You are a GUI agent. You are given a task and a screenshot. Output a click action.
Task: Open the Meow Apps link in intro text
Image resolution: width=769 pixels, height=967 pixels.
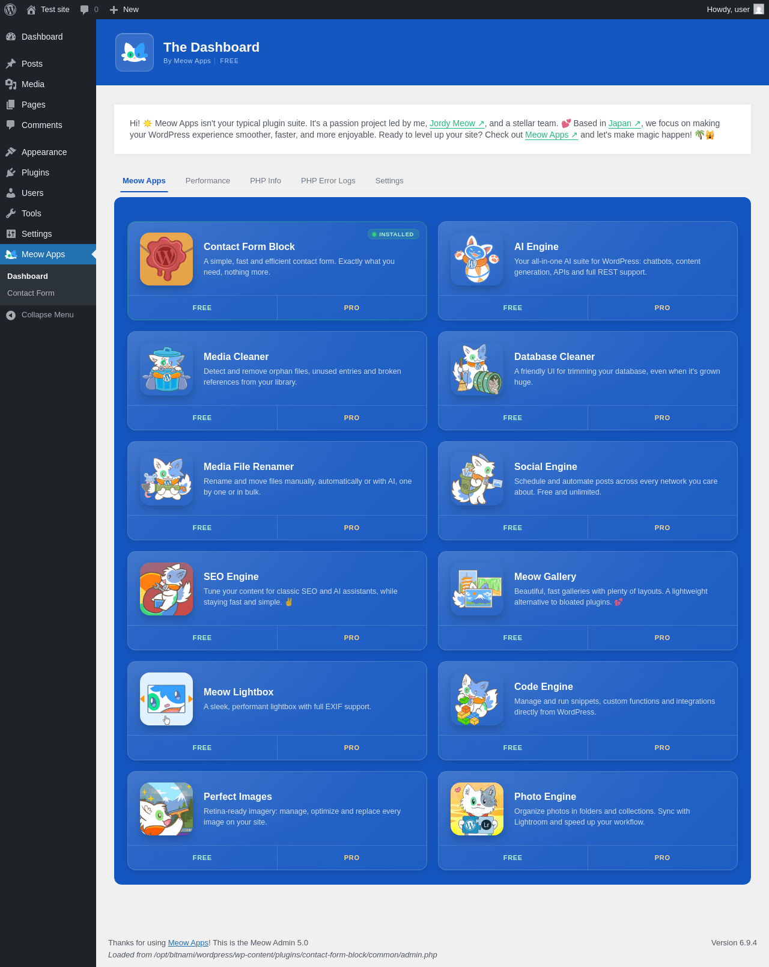pyautogui.click(x=552, y=135)
